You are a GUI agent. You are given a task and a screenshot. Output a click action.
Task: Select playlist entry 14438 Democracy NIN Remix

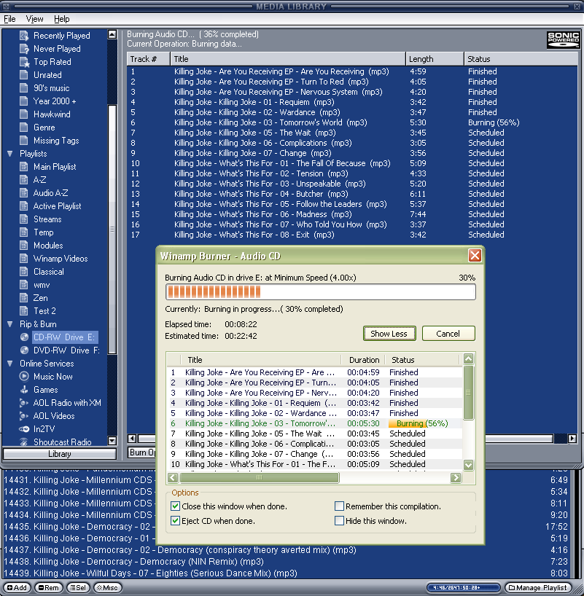[x=285, y=562]
